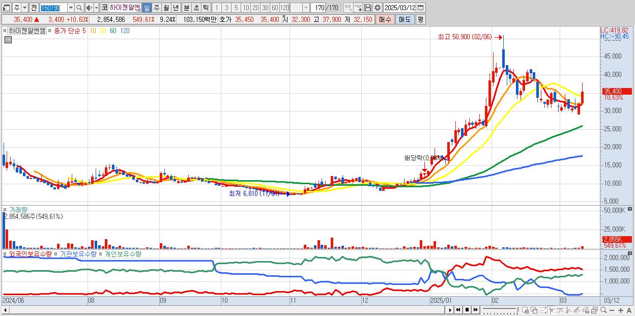Click the 개인보유수량 legend label
Image resolution: width=635 pixels, height=316 pixels.
[123, 253]
